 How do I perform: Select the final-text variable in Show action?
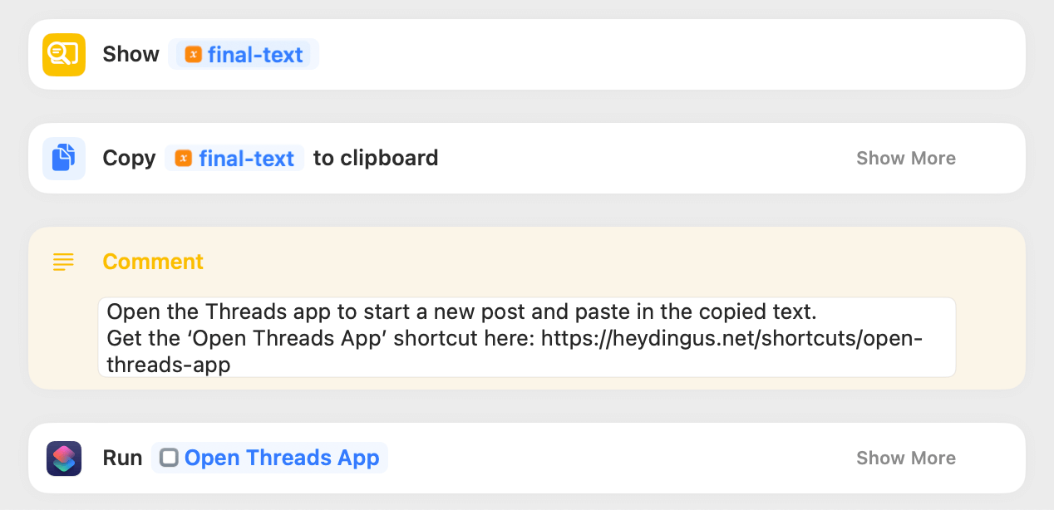tap(254, 55)
